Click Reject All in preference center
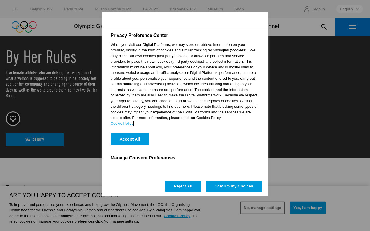The height and width of the screenshot is (231, 370). 183,186
